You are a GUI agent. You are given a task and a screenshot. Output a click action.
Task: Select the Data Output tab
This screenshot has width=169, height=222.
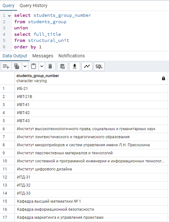coord(15,56)
